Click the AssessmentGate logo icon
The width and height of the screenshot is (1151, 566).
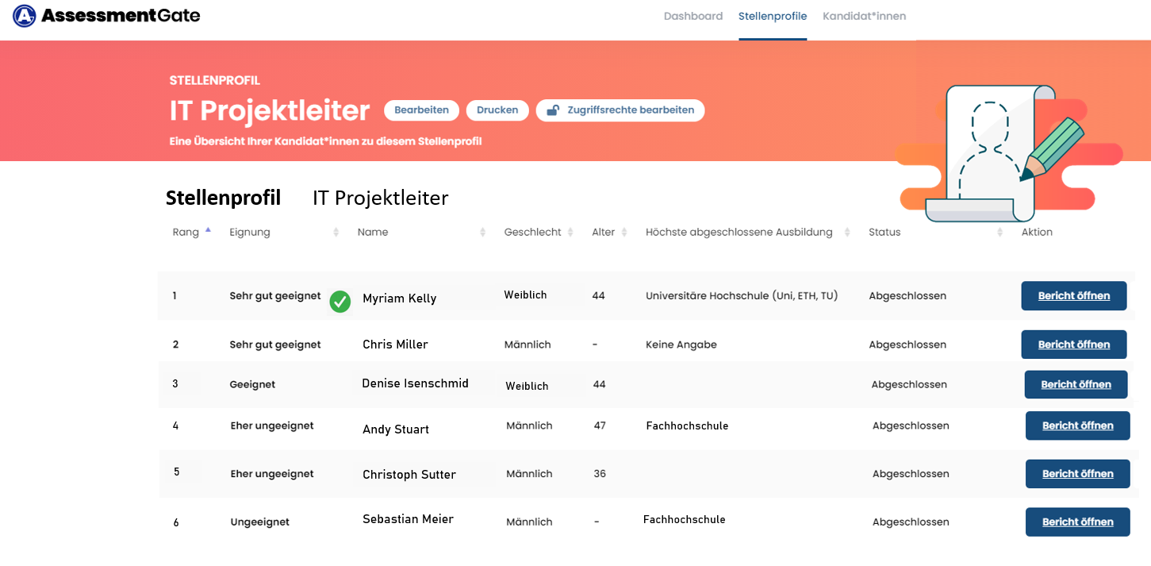pyautogui.click(x=25, y=16)
